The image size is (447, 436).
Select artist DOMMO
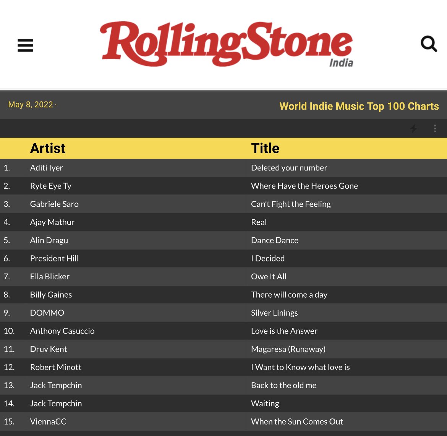point(47,313)
